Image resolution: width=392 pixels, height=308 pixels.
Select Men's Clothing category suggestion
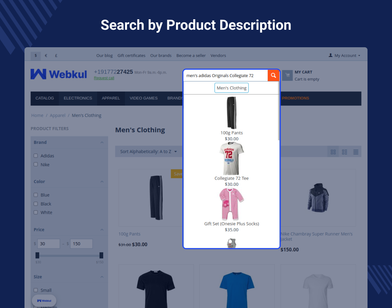click(x=231, y=88)
